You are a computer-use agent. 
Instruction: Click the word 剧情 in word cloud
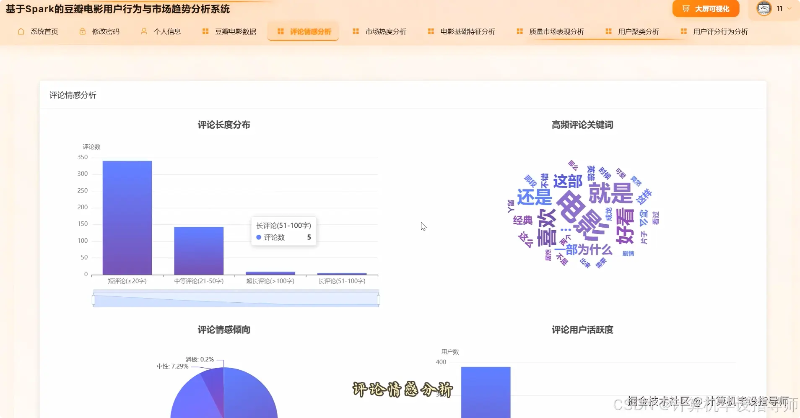628,253
